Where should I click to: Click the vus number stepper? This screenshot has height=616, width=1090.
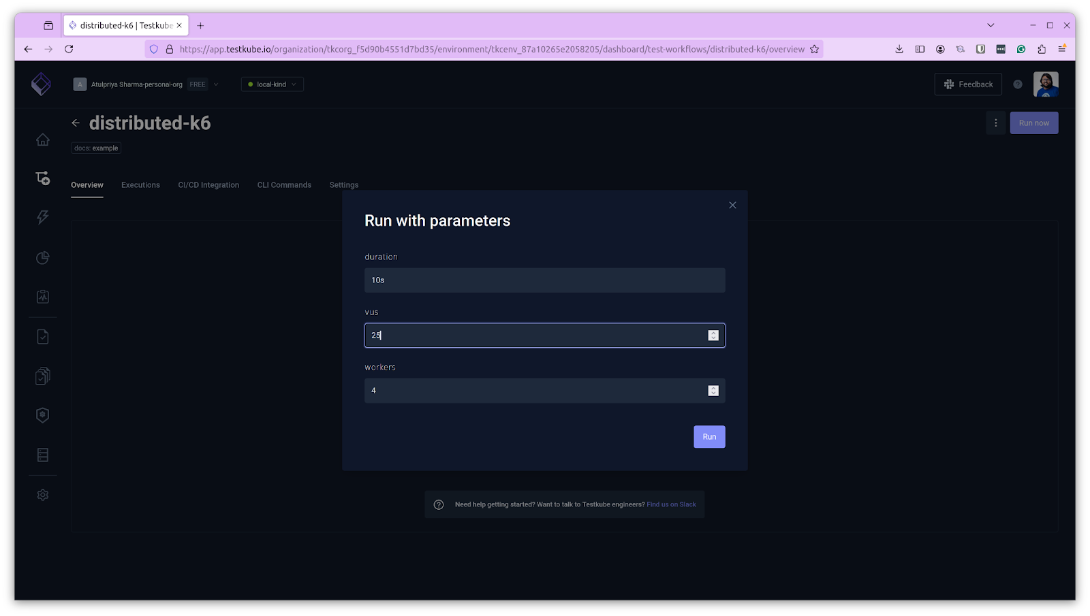713,336
